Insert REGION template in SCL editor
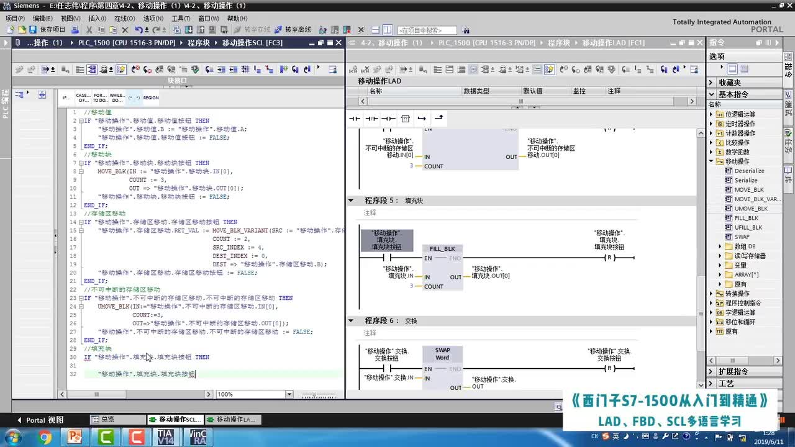795x447 pixels. pyautogui.click(x=151, y=97)
